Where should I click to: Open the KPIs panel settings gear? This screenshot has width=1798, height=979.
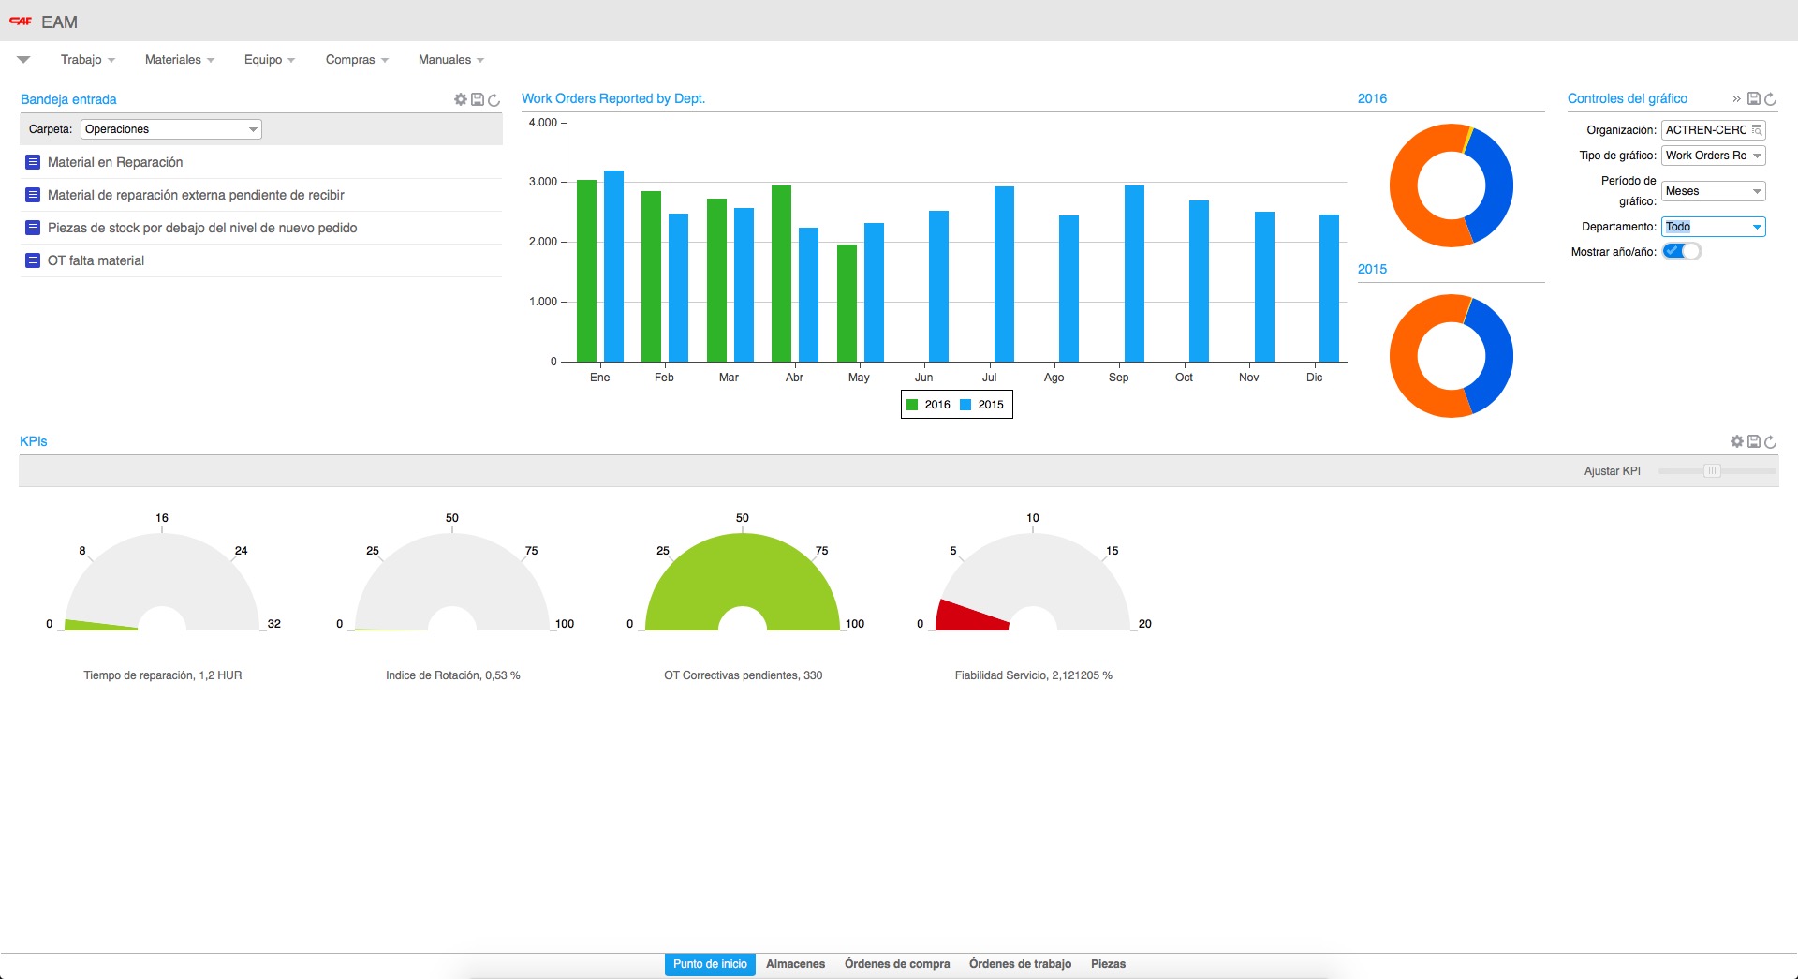pyautogui.click(x=1736, y=441)
